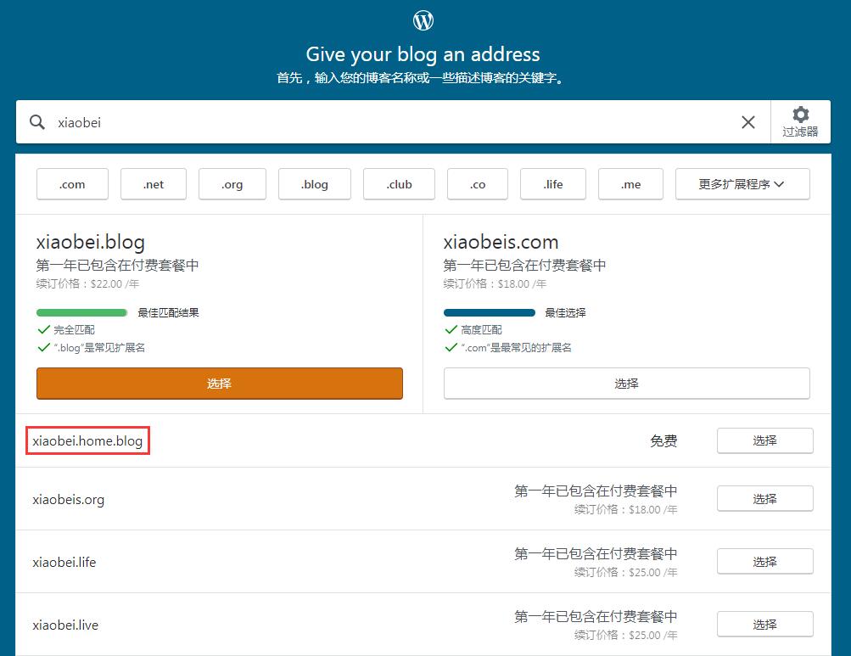Choose xiaobei.live 选择 button
Viewport: 851px width, 656px height.
pos(765,625)
